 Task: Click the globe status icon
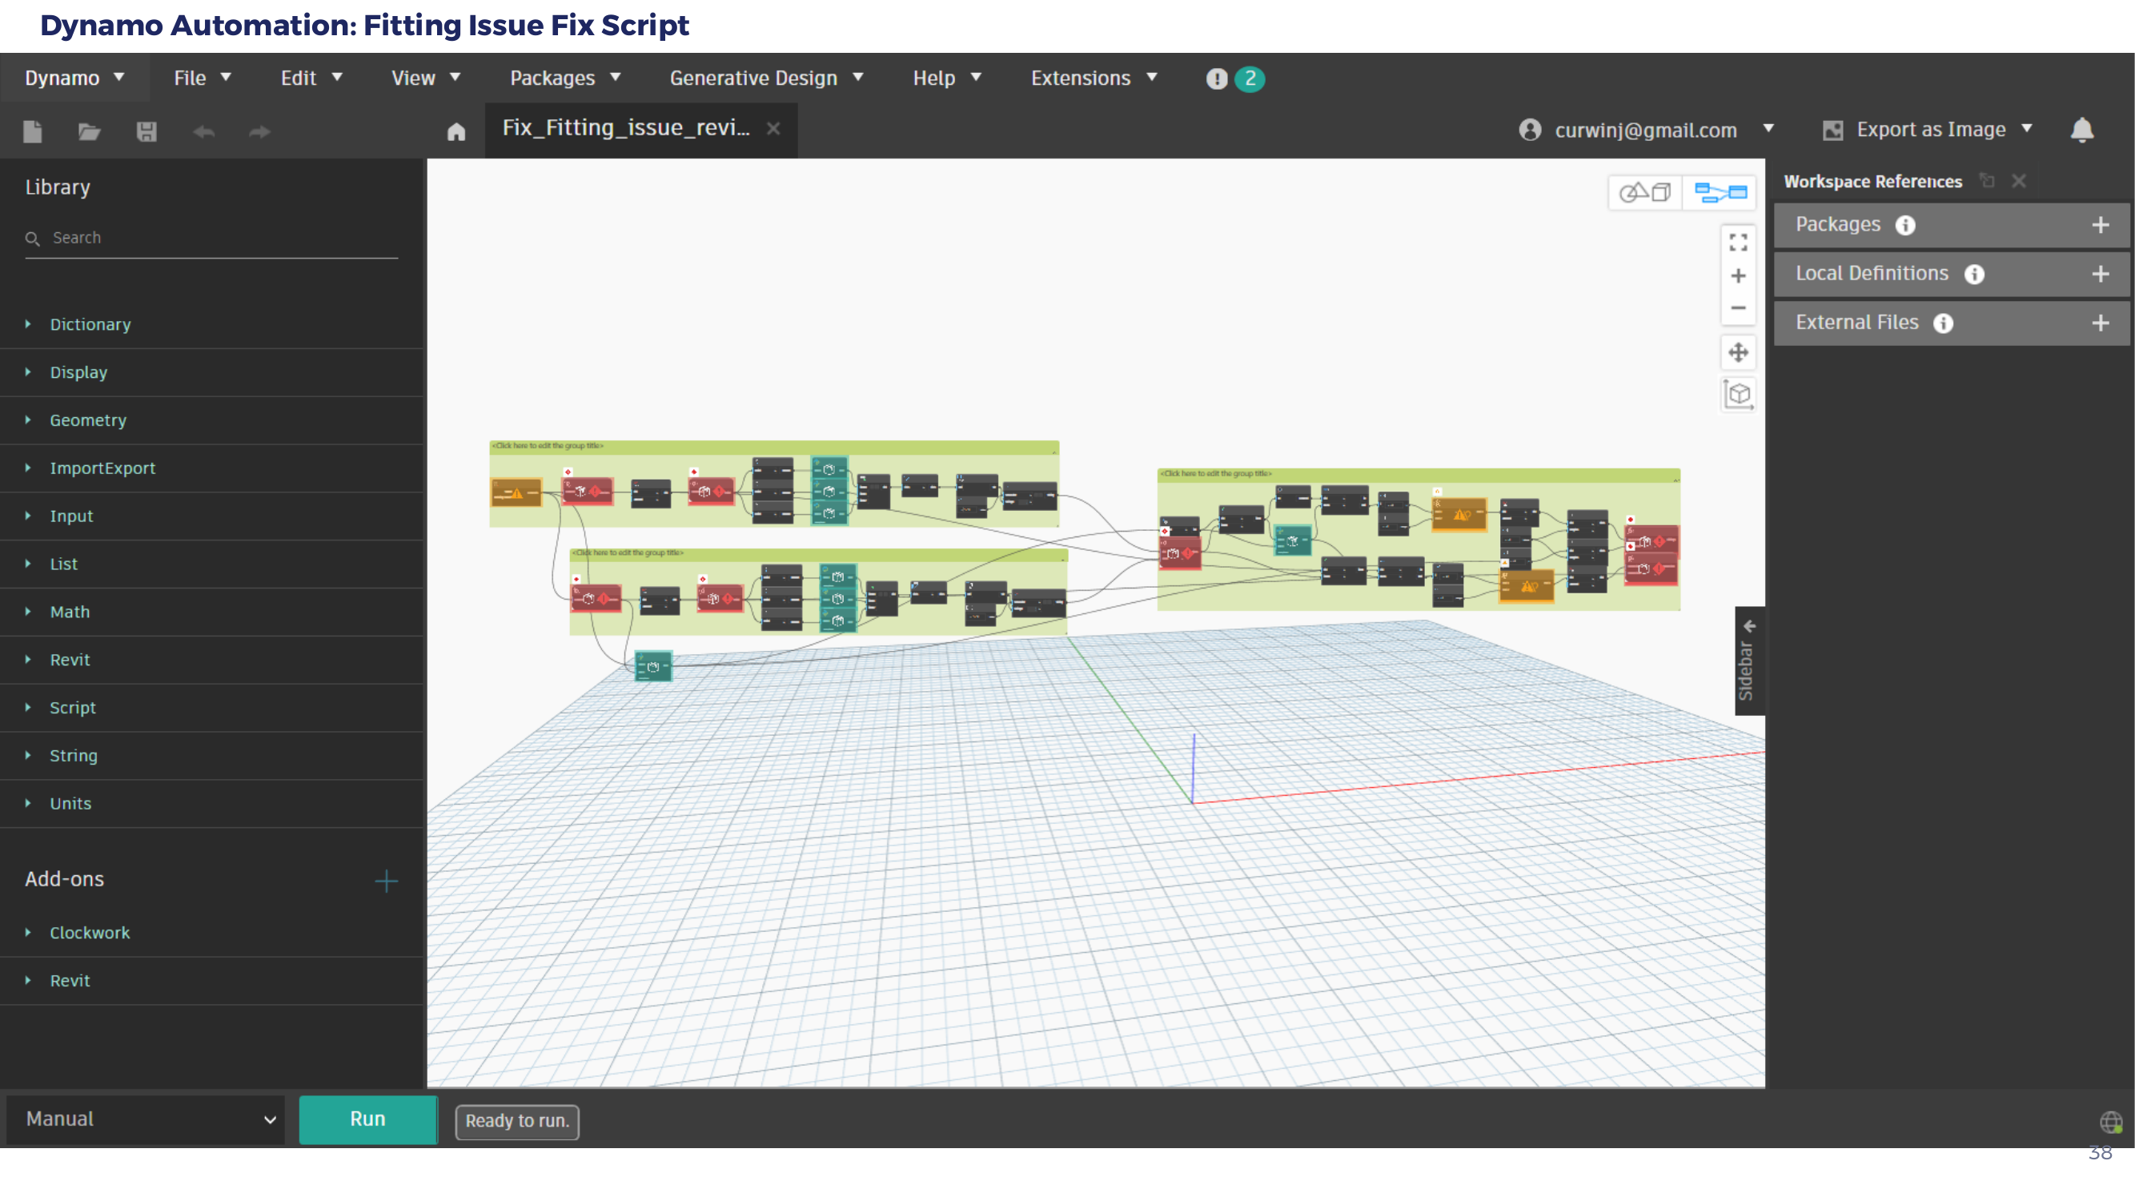pos(2110,1123)
